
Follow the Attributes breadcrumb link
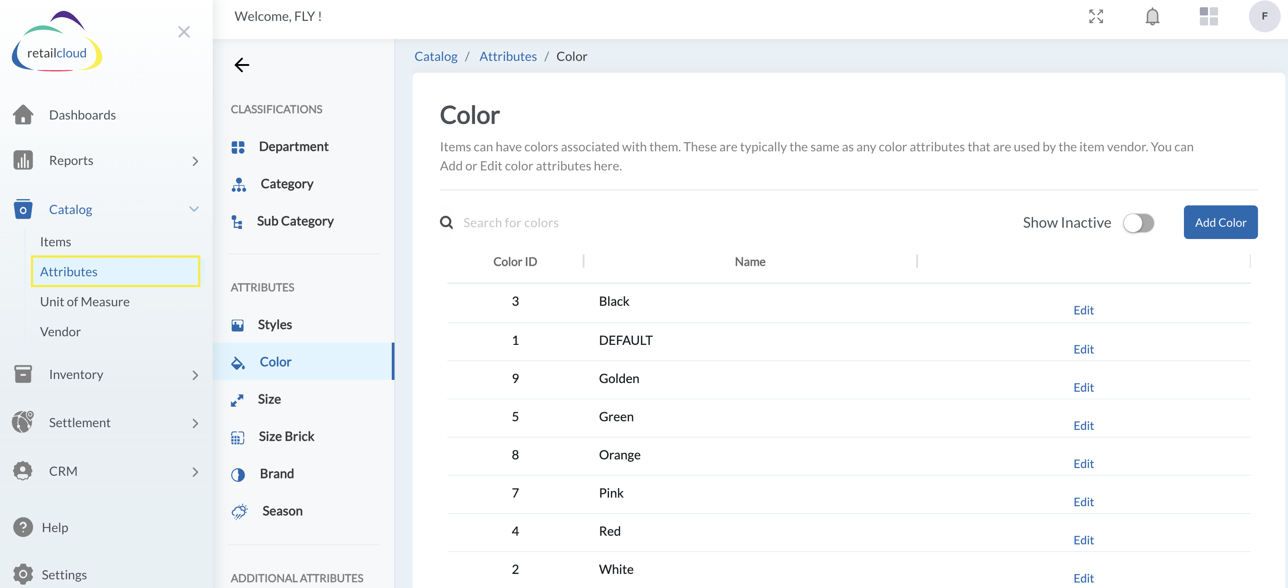pyautogui.click(x=508, y=56)
